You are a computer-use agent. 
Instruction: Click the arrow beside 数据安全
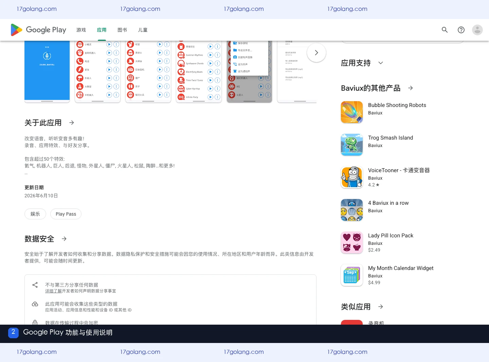tap(64, 239)
